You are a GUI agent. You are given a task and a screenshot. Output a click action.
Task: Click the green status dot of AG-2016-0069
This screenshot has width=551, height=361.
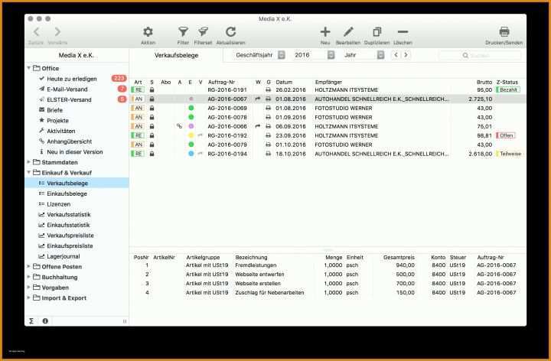191,108
